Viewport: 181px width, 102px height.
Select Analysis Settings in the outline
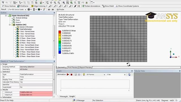21,18
